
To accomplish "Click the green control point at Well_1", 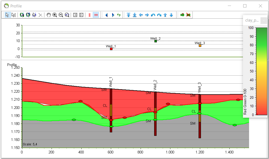I will (111, 127).
